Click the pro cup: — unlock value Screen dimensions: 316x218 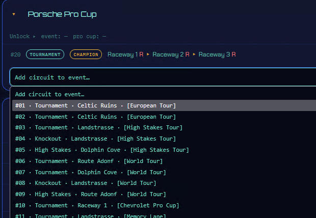(x=90, y=37)
